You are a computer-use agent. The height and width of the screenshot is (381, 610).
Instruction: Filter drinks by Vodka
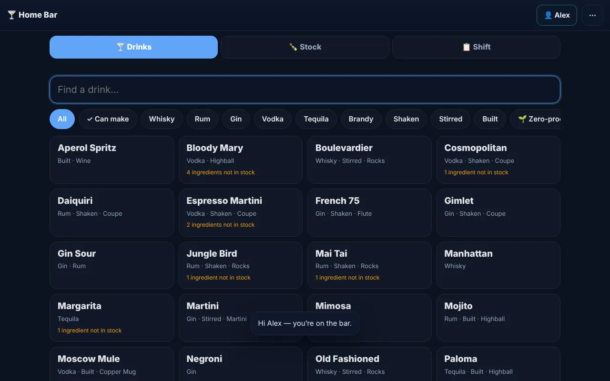273,119
